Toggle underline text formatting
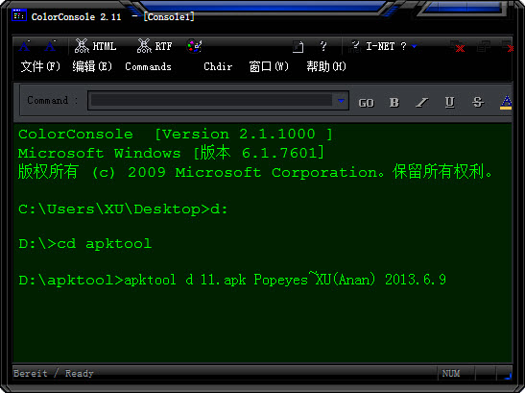Image resolution: width=525 pixels, height=393 pixels. click(x=450, y=102)
